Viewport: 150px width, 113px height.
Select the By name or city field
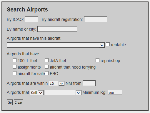pyautogui.click(x=57, y=29)
